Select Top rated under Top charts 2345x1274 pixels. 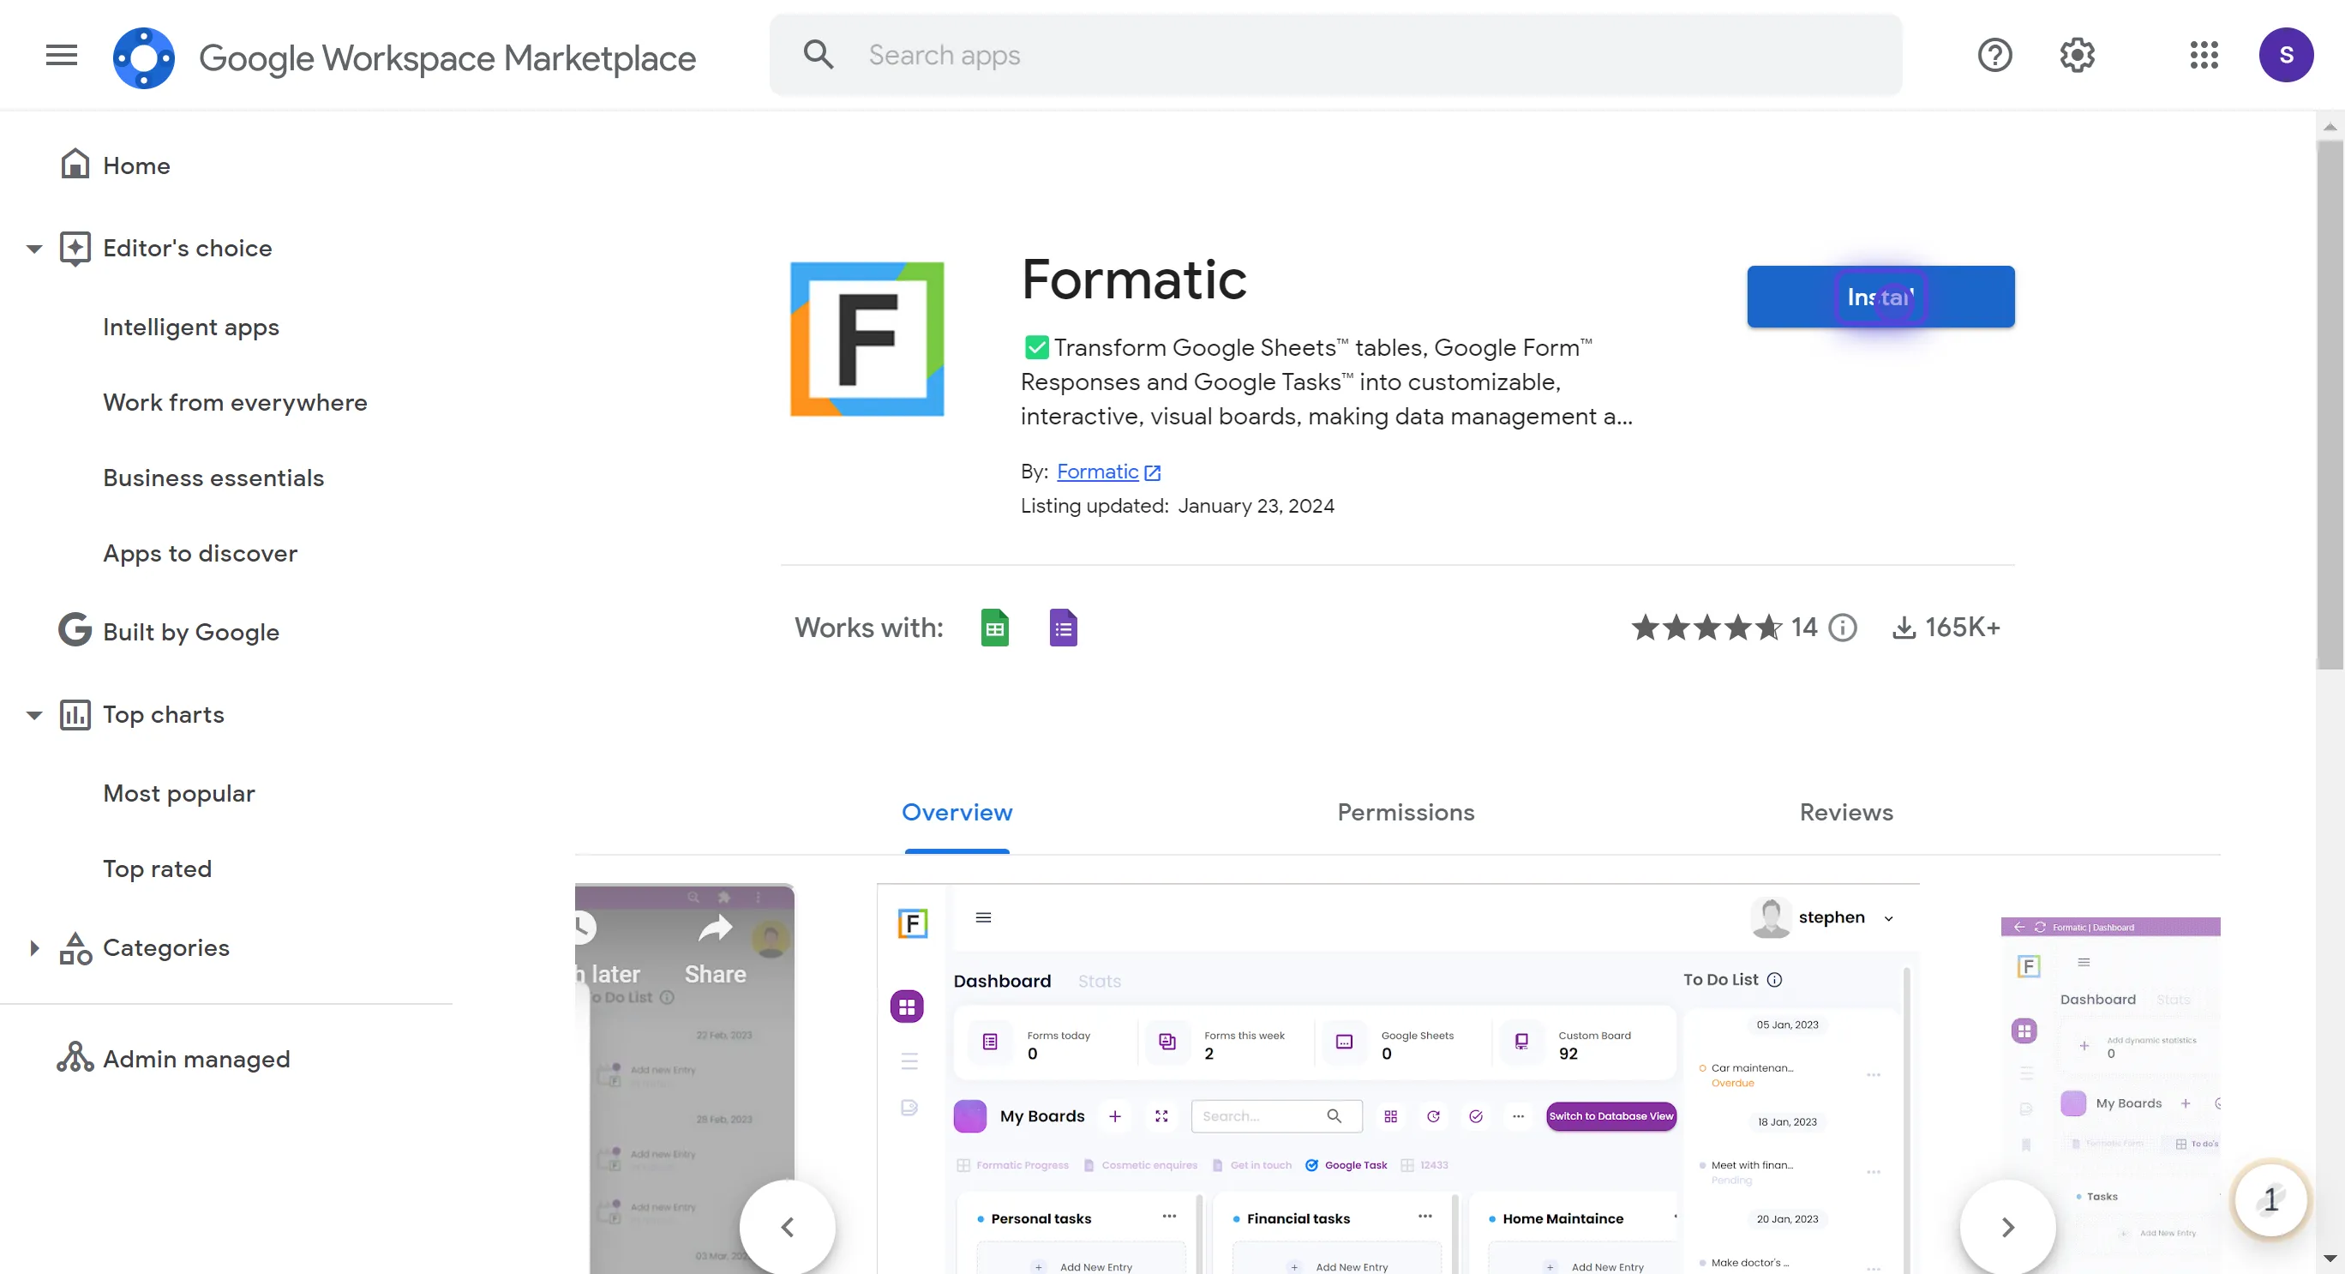pos(158,868)
